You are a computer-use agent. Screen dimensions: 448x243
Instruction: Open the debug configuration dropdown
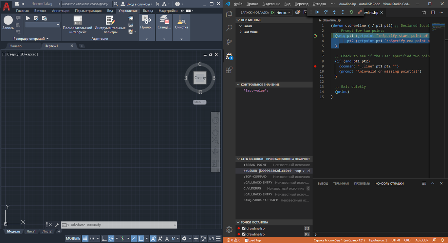[x=283, y=12]
